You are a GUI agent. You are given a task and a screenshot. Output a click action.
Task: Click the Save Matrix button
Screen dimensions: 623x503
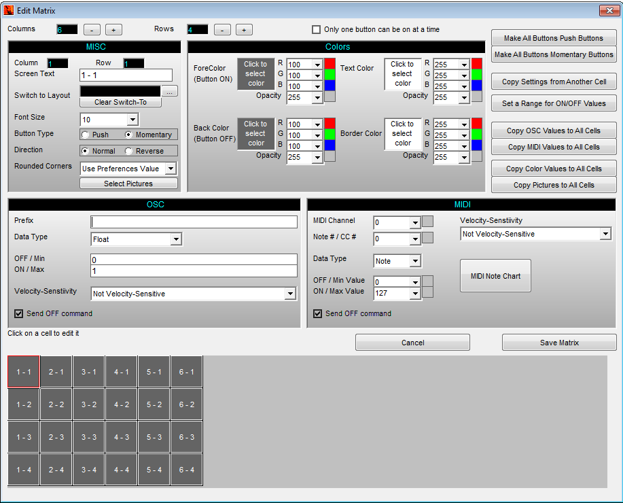559,343
